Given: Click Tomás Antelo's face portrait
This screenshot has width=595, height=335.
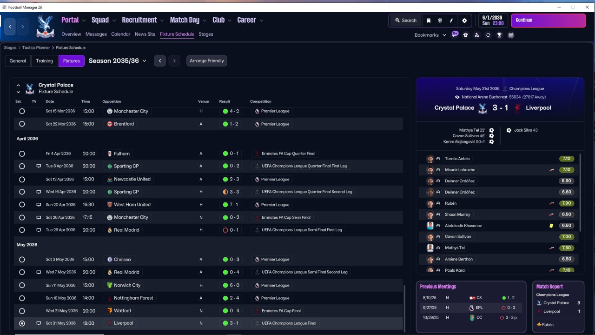Looking at the screenshot, I should click(430, 159).
